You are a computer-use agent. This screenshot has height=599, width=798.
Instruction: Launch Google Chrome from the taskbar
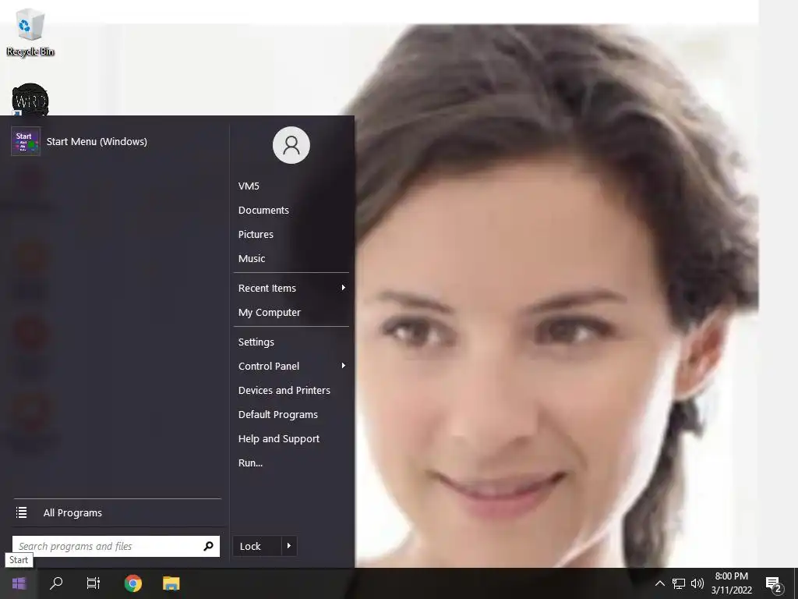[132, 583]
